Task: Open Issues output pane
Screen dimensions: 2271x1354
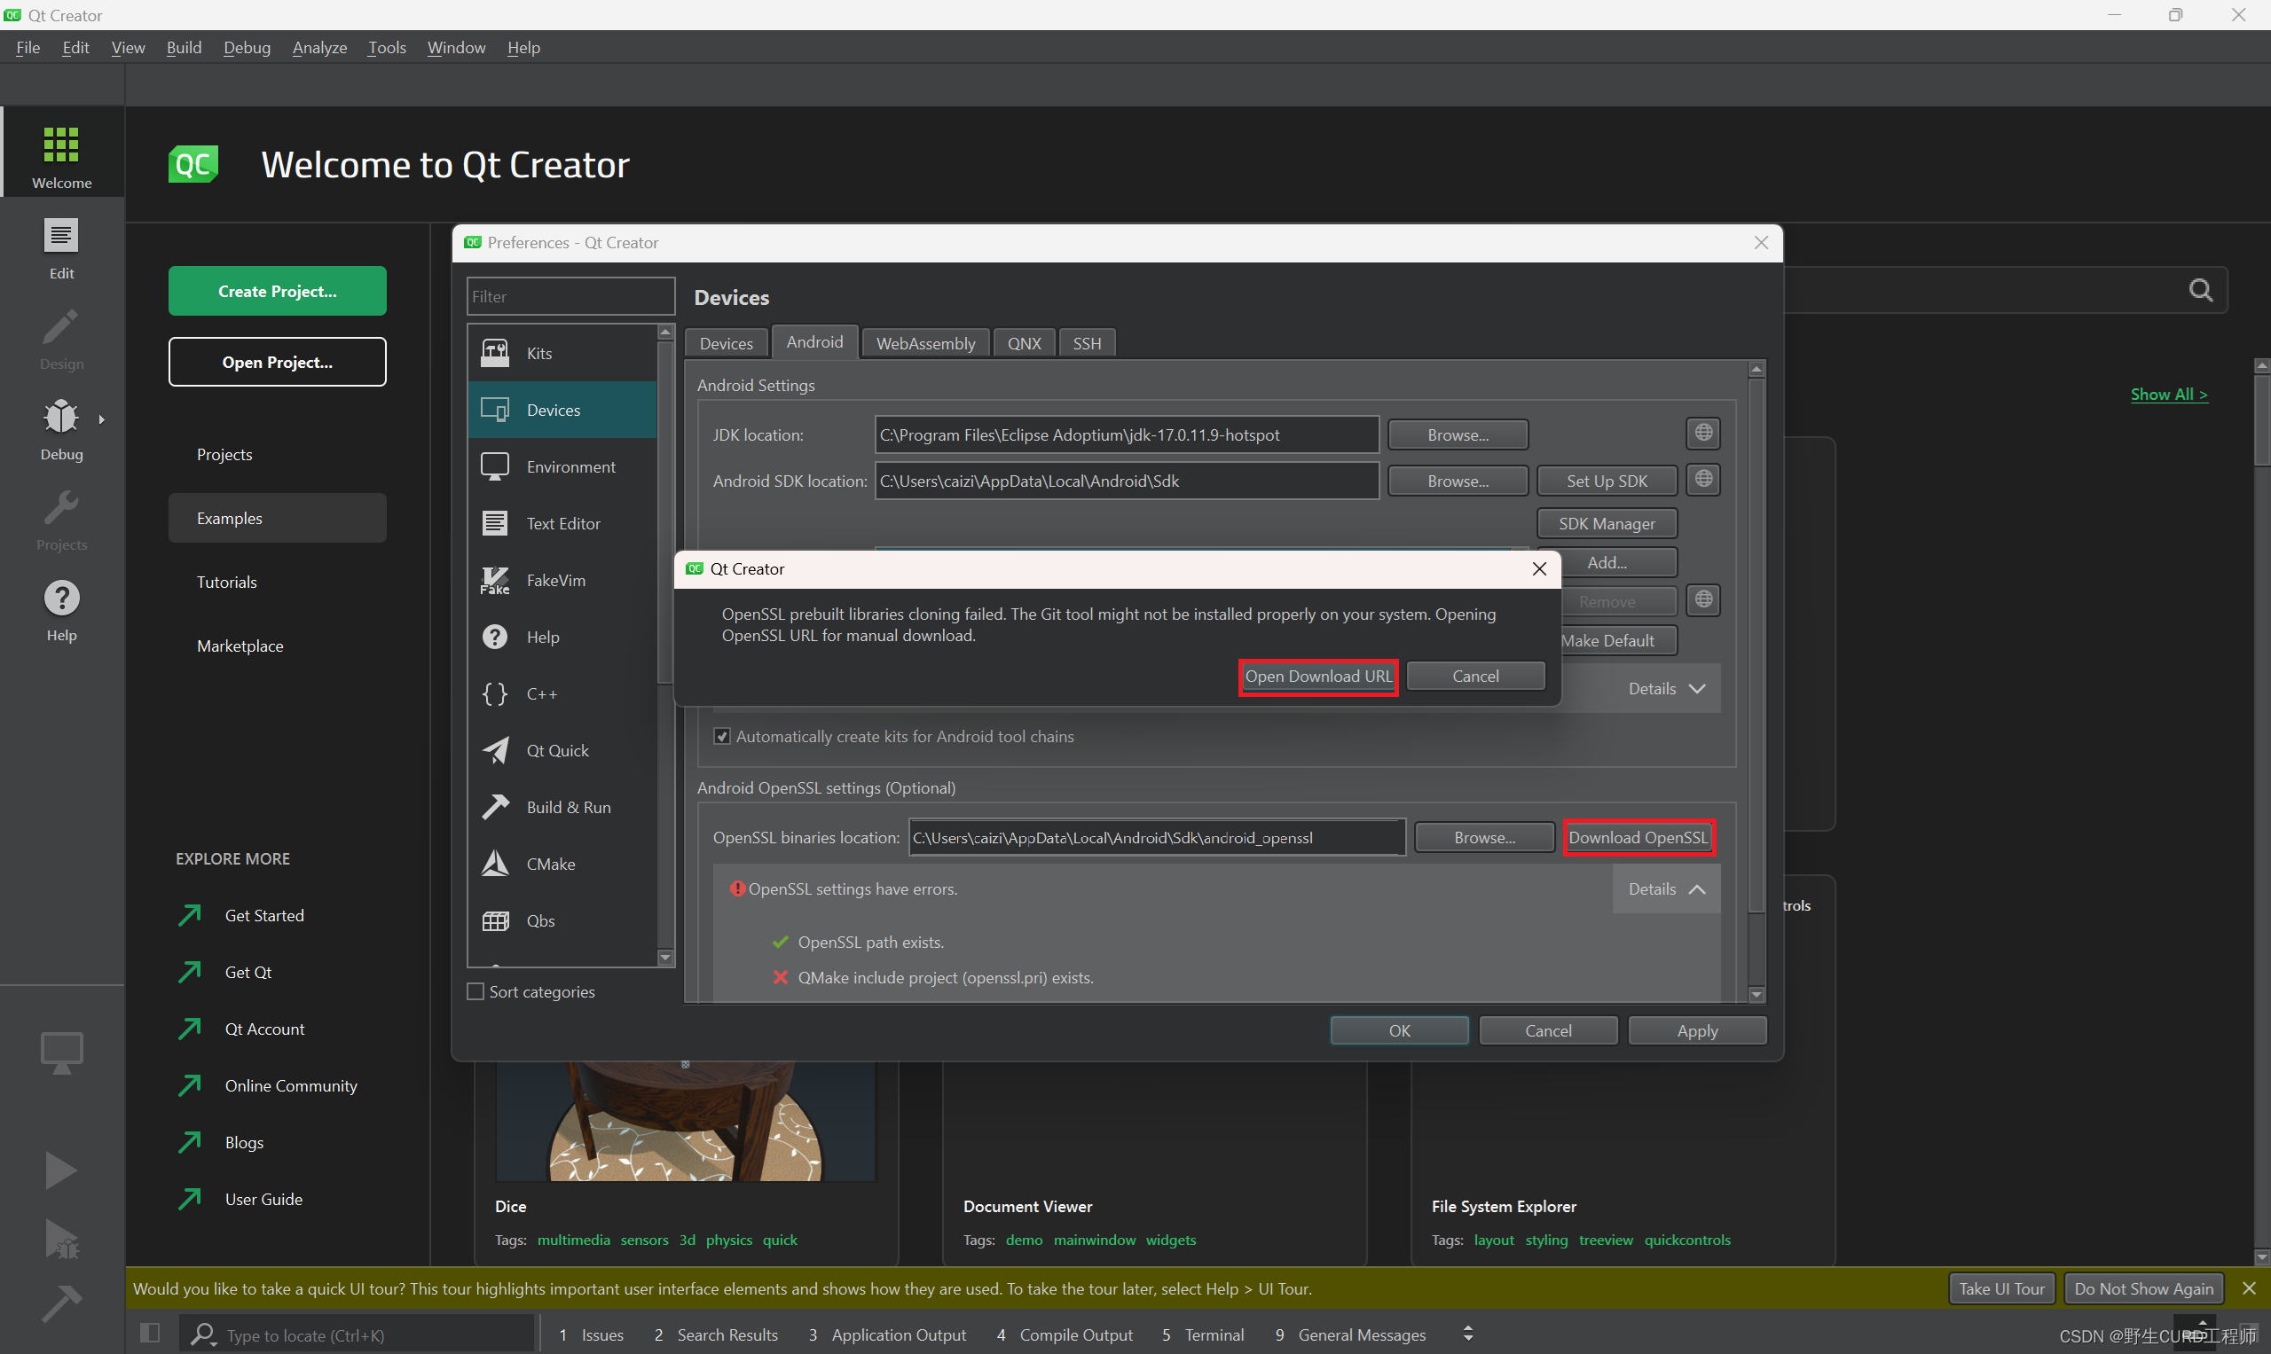Action: pos(592,1334)
